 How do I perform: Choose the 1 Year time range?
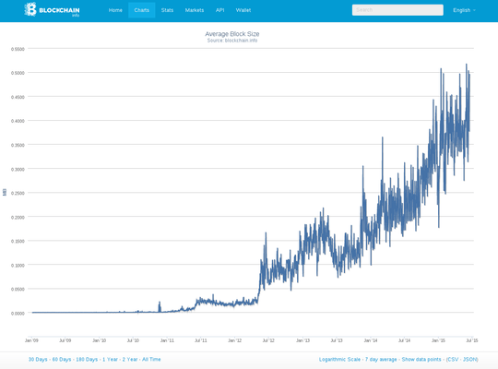pos(110,359)
